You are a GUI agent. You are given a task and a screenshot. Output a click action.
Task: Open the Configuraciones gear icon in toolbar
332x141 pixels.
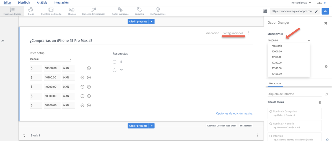158,10
